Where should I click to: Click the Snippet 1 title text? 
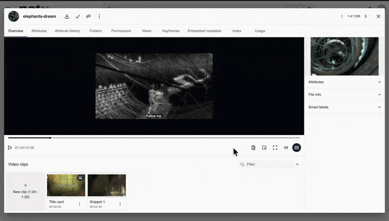[97, 202]
